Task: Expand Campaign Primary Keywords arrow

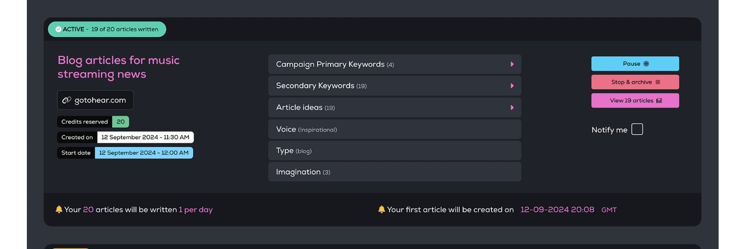Action: coord(512,64)
